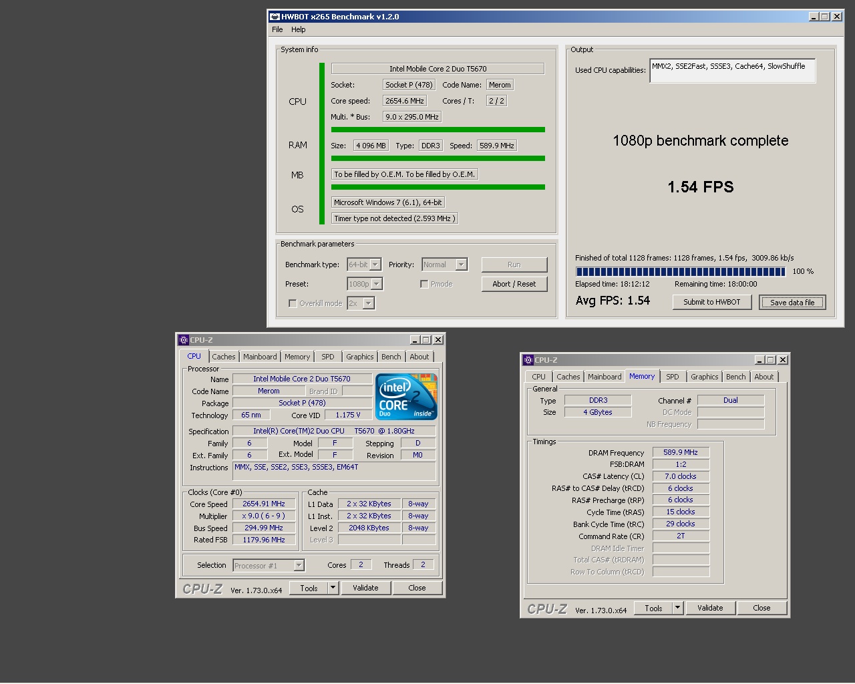Click Tools button in left CPU-Z window
The width and height of the screenshot is (855, 684).
pos(309,588)
